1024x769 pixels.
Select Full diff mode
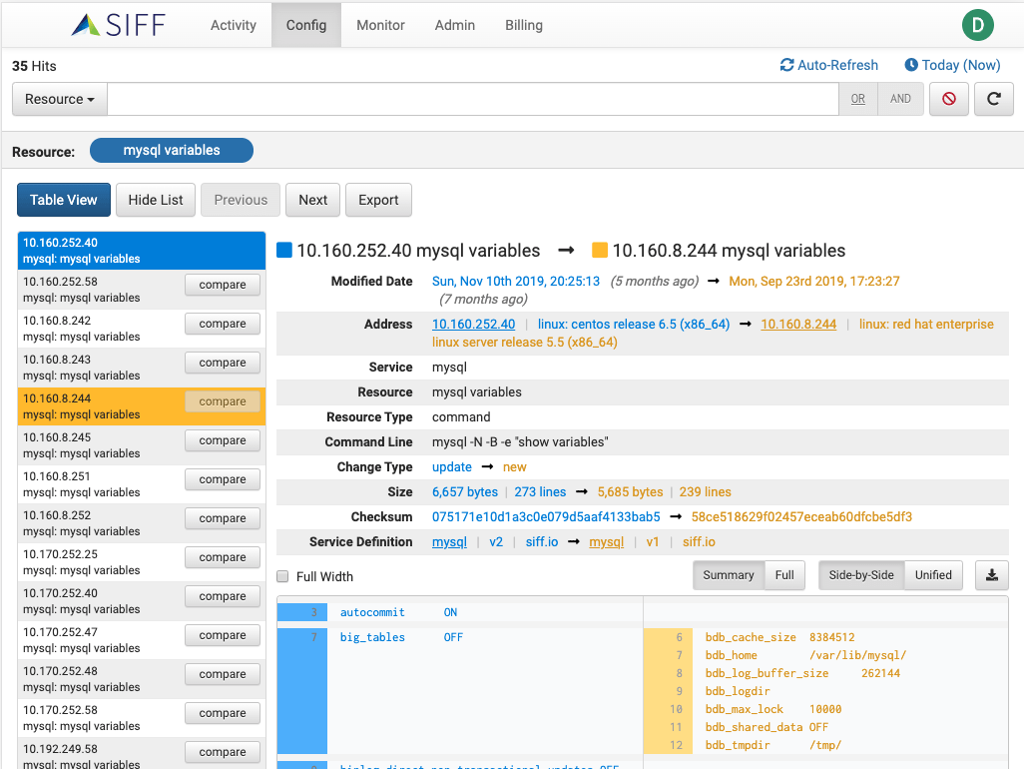(784, 575)
